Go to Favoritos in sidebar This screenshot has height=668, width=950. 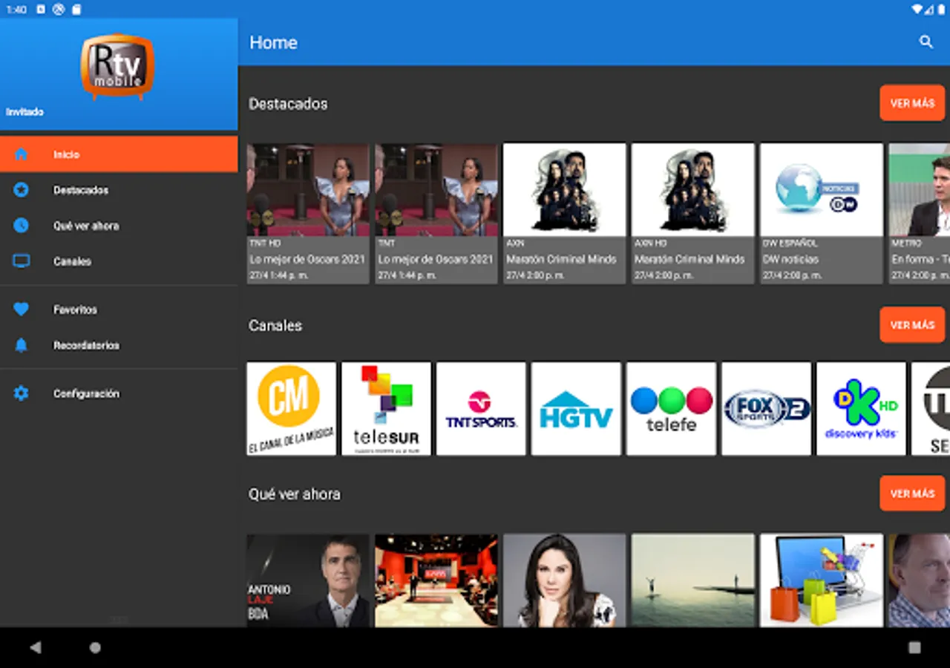click(x=119, y=310)
